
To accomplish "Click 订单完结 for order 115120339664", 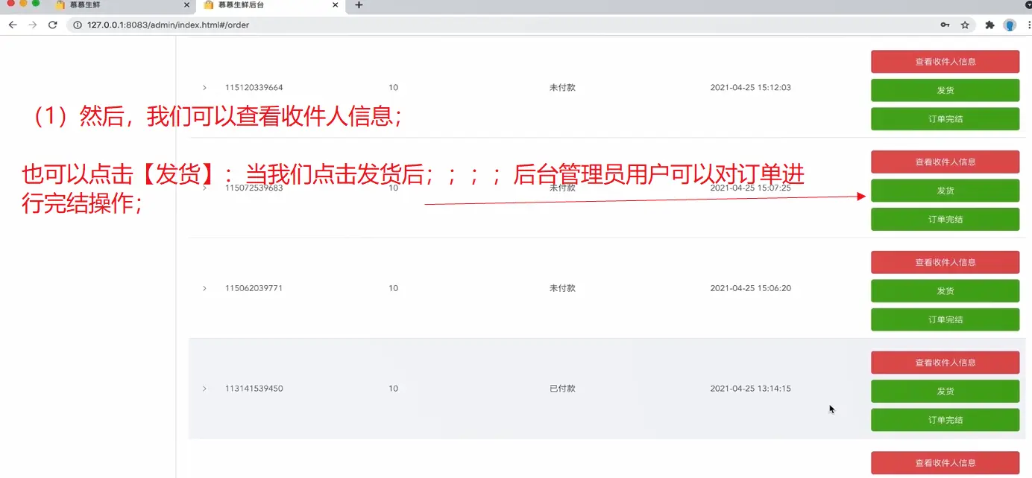I will (945, 119).
